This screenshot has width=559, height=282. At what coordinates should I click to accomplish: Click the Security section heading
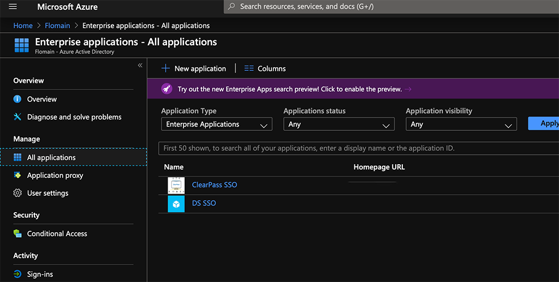[x=26, y=215]
